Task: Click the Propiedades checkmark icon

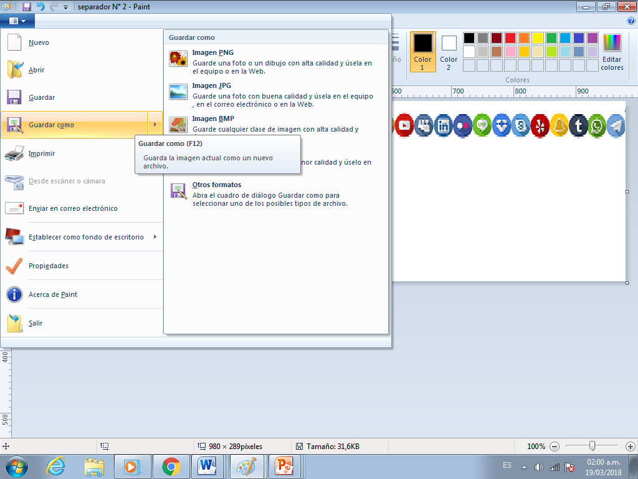Action: pos(14,266)
